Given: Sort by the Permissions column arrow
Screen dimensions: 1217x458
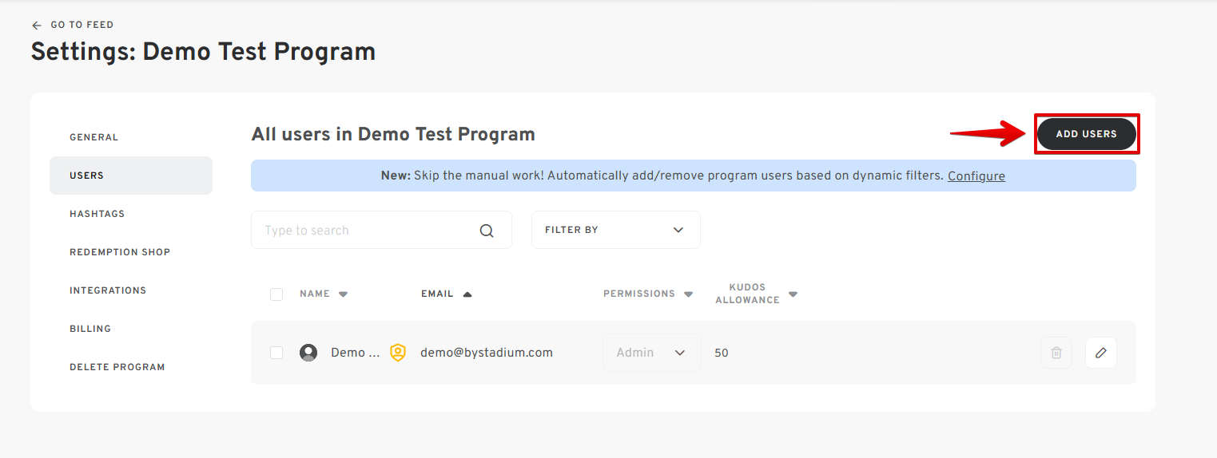Looking at the screenshot, I should tap(689, 294).
